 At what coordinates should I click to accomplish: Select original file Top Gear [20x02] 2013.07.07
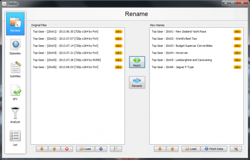pos(78,39)
